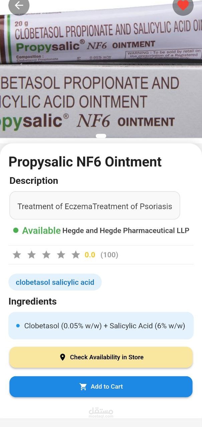The image size is (202, 427).
Task: Click the second rating star
Action: 31,255
